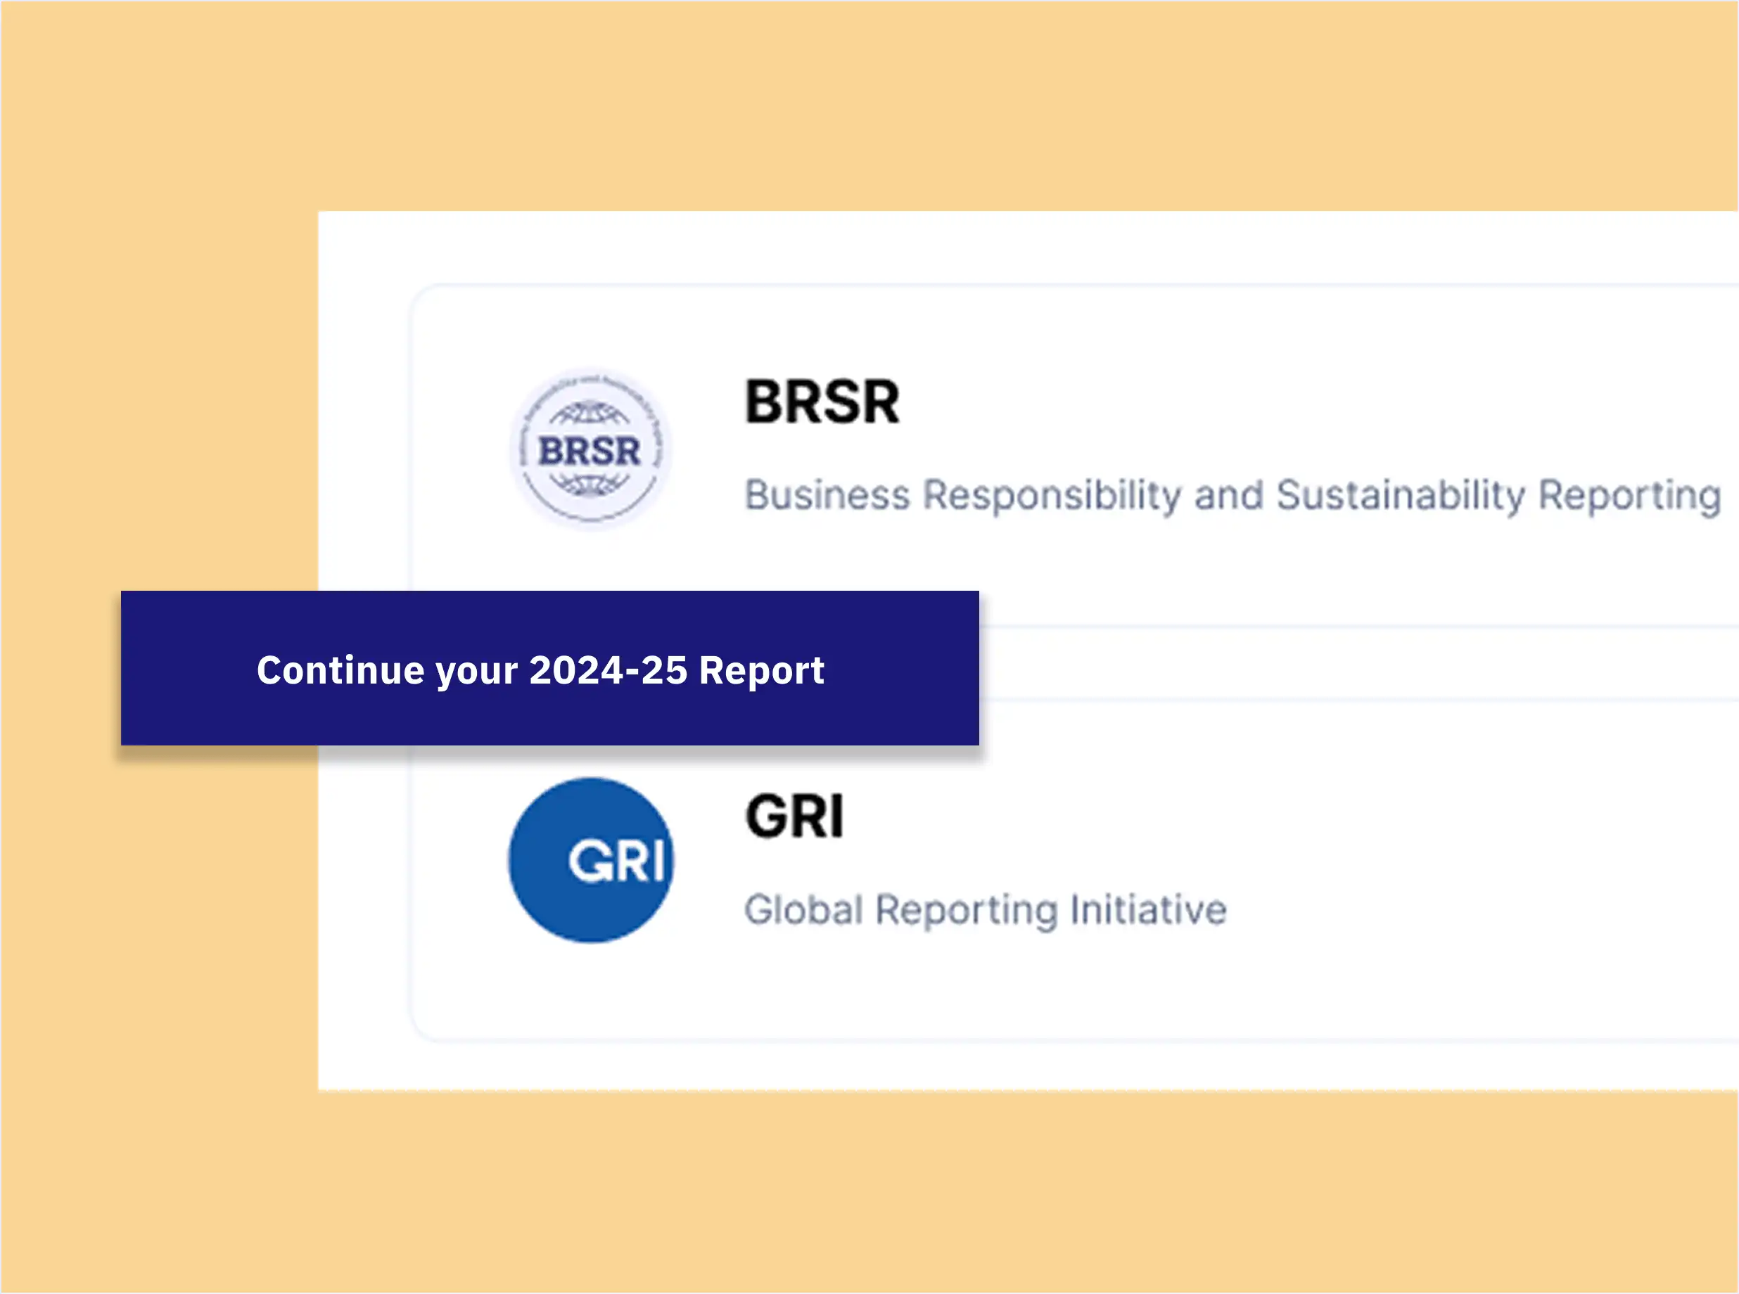
Task: Select the BRSR heading text
Action: tap(822, 402)
